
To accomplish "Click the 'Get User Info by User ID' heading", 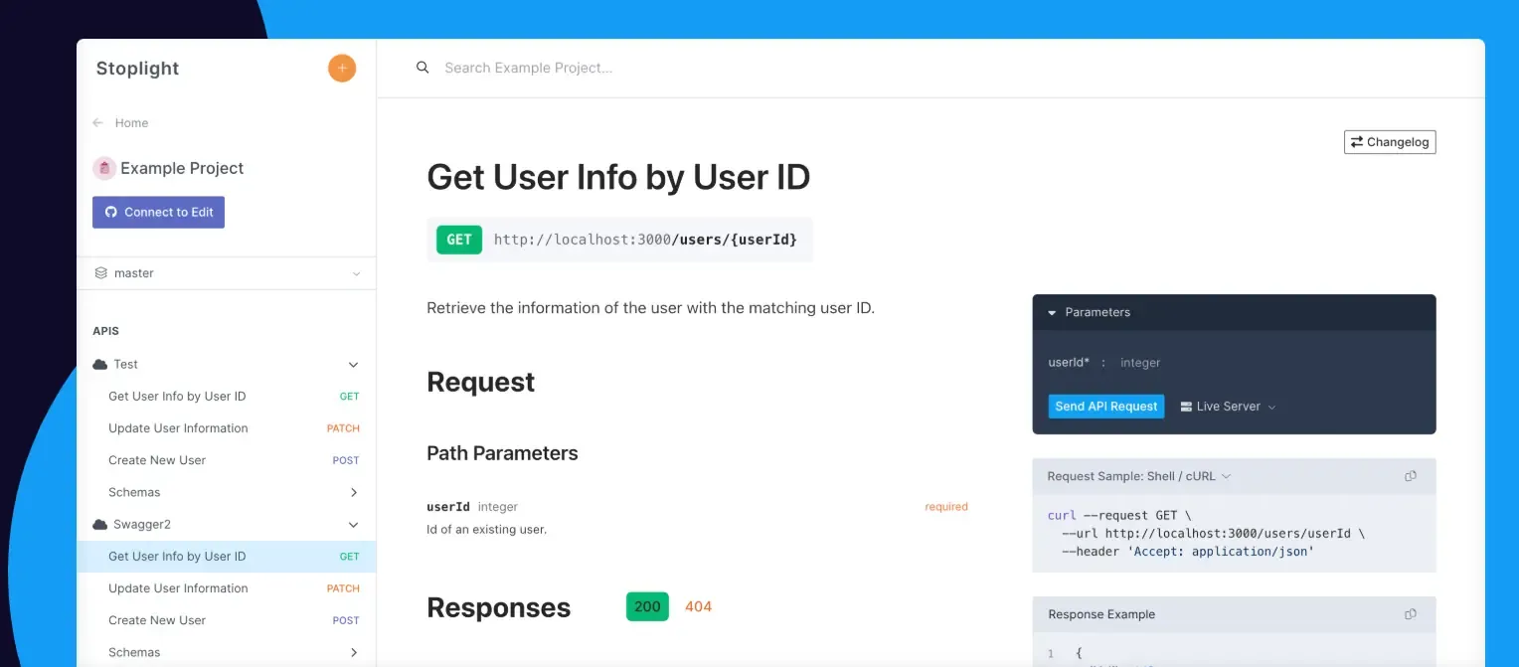I will (x=618, y=177).
